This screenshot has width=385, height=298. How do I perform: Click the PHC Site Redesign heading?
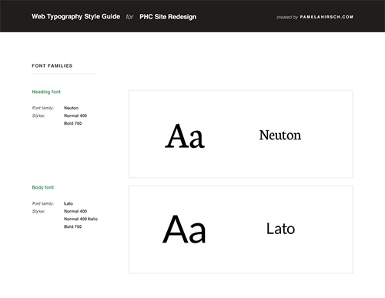coord(168,17)
